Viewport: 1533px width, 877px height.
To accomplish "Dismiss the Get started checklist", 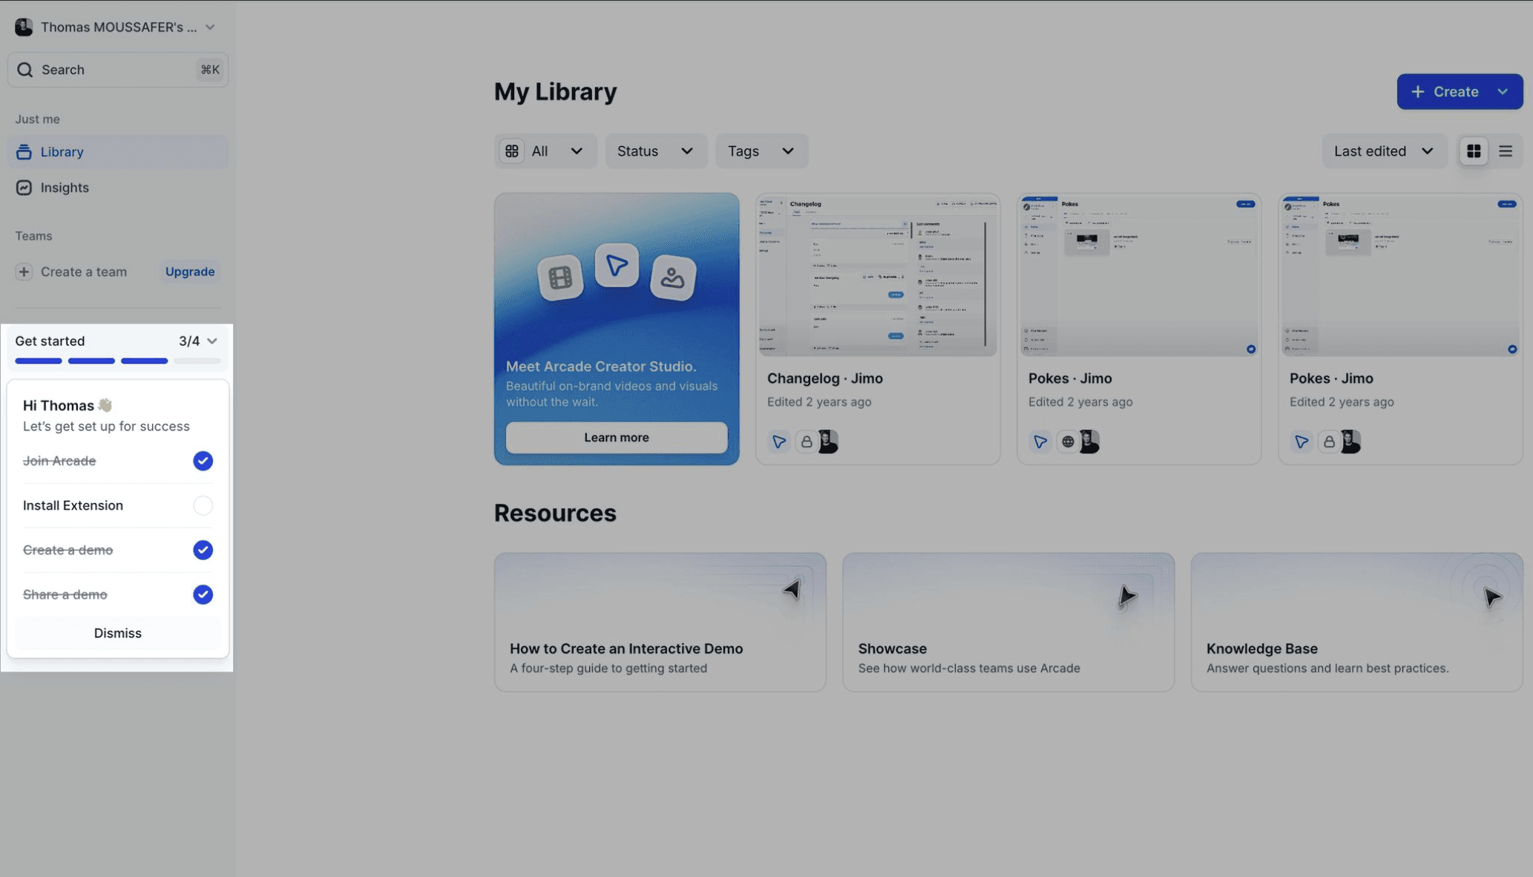I will [x=118, y=633].
